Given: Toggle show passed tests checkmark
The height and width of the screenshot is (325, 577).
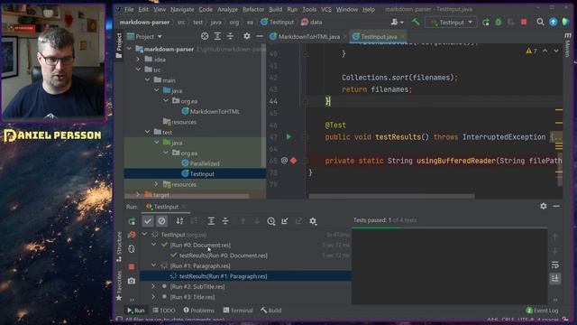Looking at the screenshot, I should 148,221.
